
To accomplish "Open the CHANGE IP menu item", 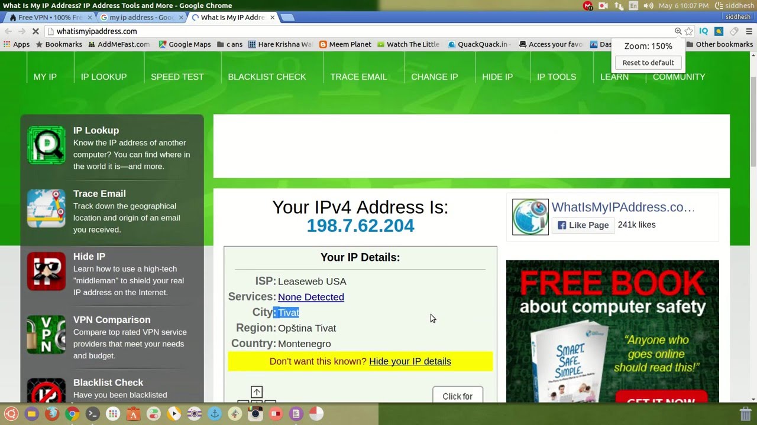I will (435, 77).
